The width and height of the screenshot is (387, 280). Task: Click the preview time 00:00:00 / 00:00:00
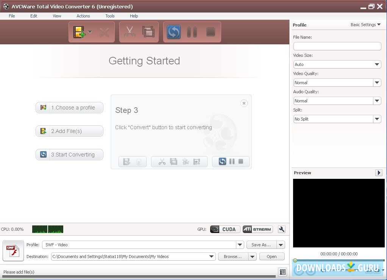(339, 254)
